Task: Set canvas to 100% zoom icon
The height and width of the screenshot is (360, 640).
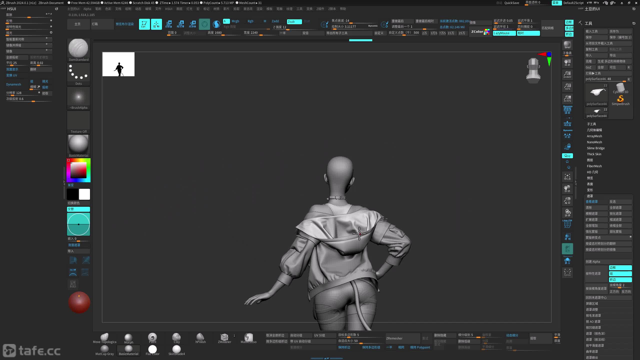Action: coord(567,86)
